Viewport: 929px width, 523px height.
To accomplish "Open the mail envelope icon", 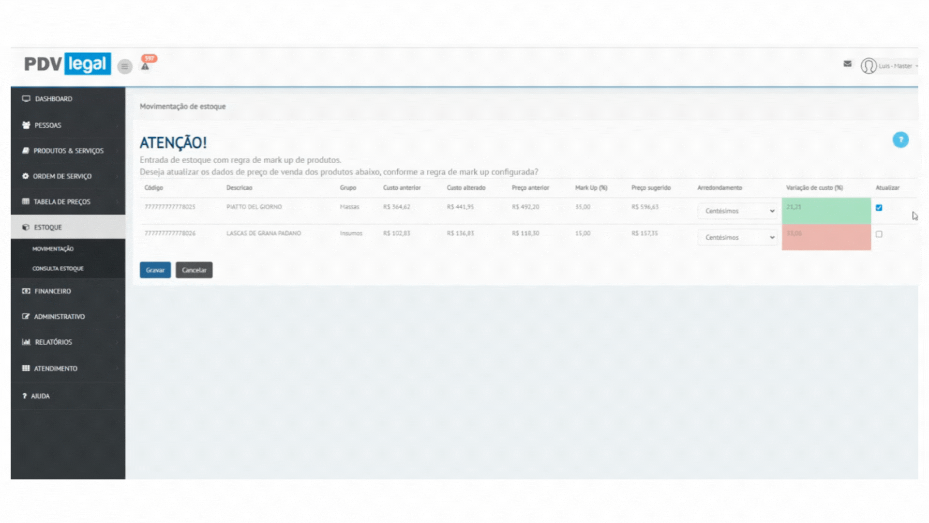I will pos(847,63).
